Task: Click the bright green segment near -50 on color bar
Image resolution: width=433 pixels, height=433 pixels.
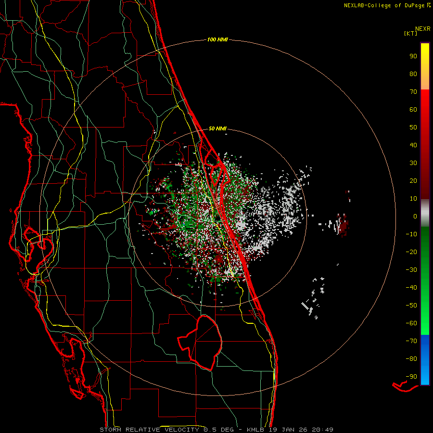Action: (x=425, y=306)
